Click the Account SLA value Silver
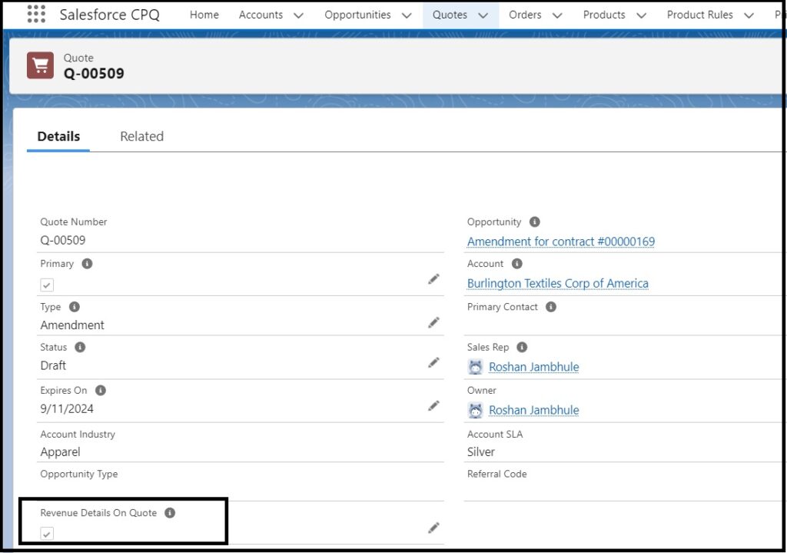This screenshot has height=553, width=787. click(x=481, y=452)
